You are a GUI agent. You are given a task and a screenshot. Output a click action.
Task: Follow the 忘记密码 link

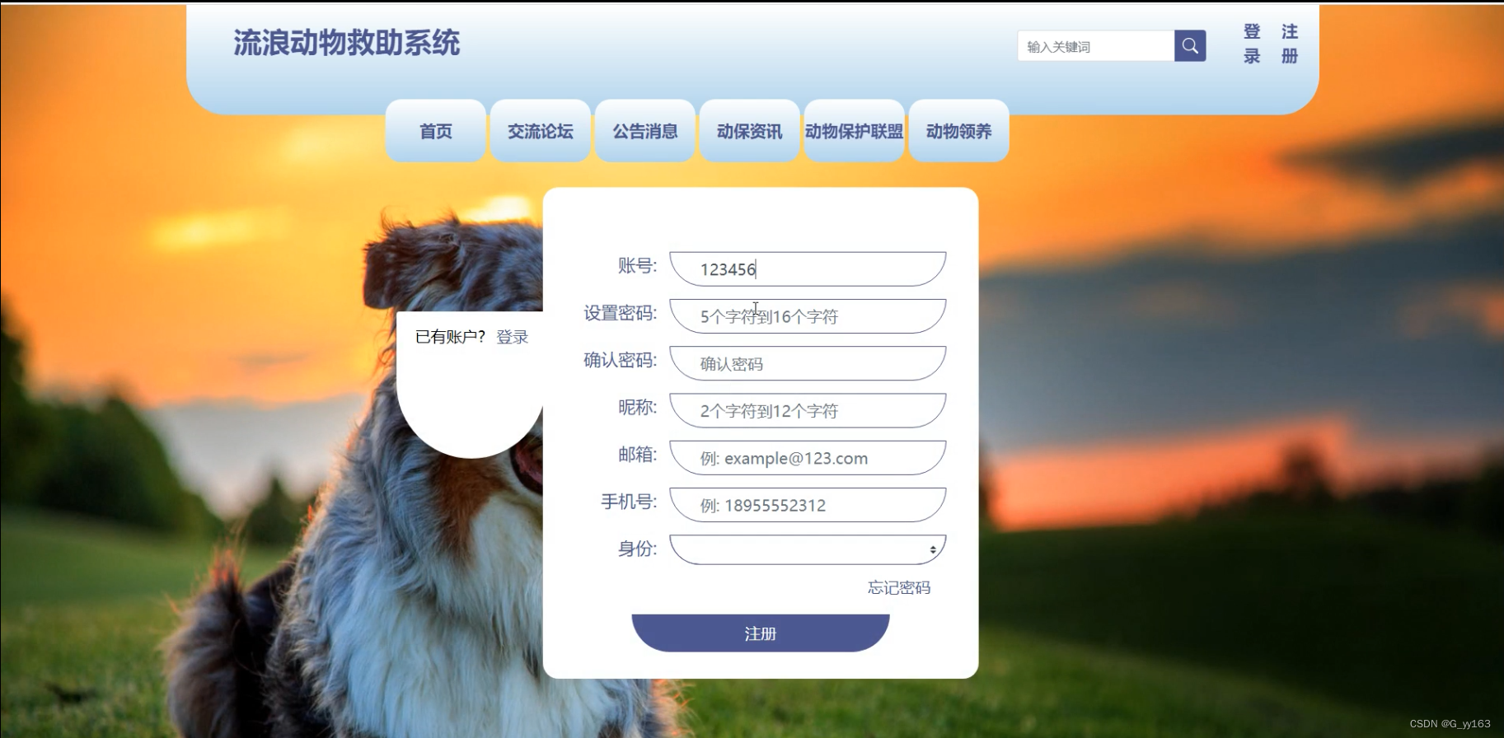(899, 587)
